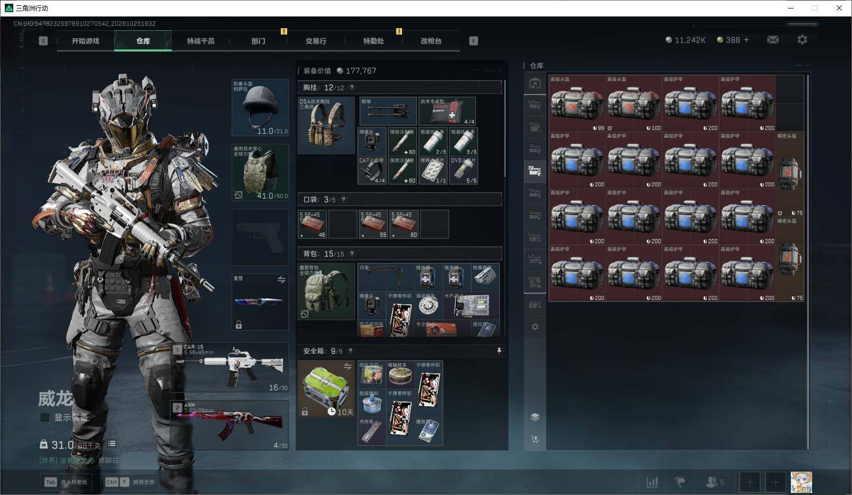Image resolution: width=852 pixels, height=495 pixels.
Task: Select the 防暴头盔 helmet slot
Action: [260, 108]
